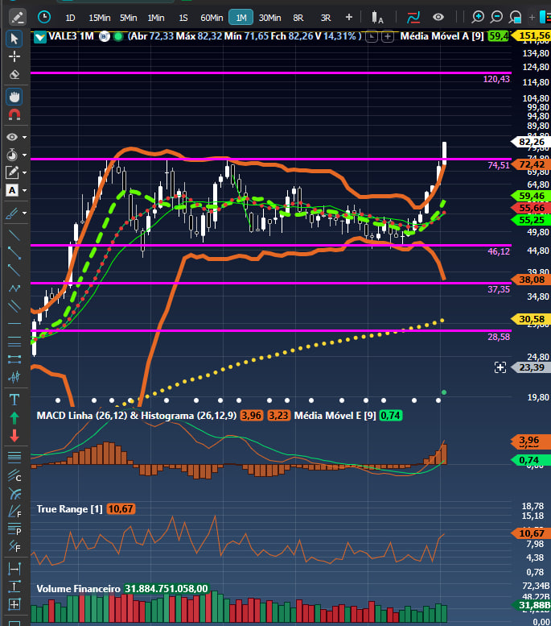
Task: Select the triple horizontal lines tool
Action: 14,342
